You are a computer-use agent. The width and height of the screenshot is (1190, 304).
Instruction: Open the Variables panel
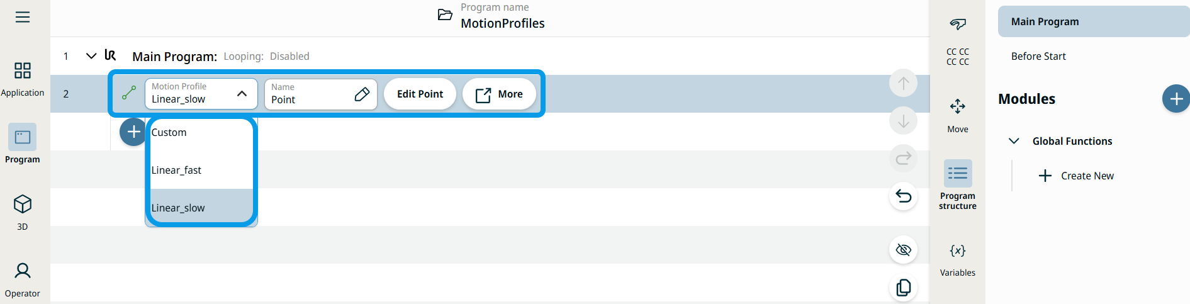coord(957,258)
